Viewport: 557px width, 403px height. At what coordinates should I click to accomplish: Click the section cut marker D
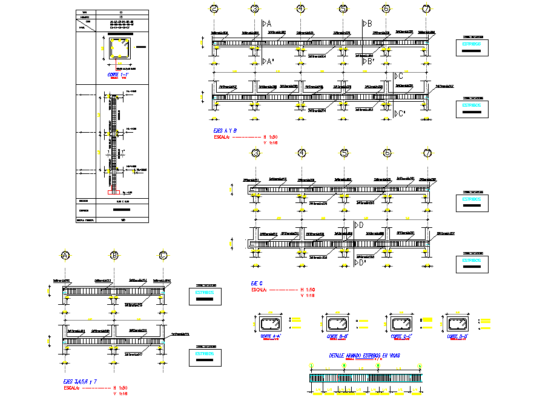[359, 224]
